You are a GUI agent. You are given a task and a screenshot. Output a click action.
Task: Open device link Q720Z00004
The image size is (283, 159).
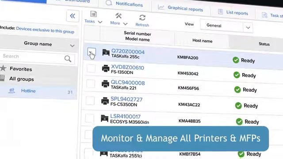coord(128,52)
